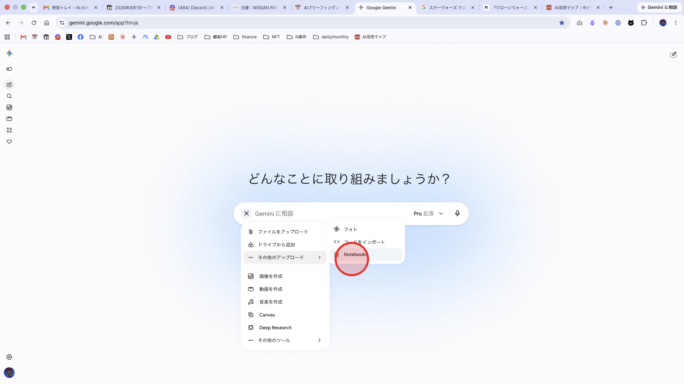Focus the Gemini に相談 prompt field
The image size is (684, 384).
331,213
